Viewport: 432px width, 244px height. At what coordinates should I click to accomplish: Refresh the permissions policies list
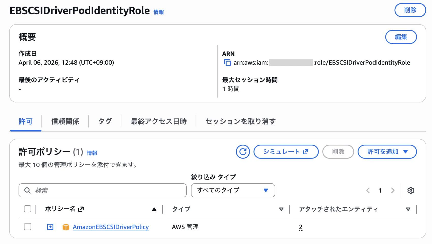coord(243,152)
